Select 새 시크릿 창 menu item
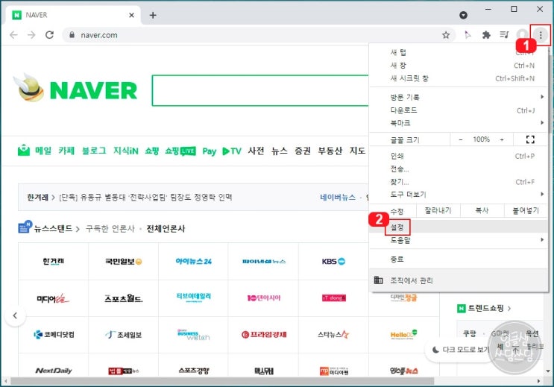This screenshot has height=387, width=554. coord(459,78)
